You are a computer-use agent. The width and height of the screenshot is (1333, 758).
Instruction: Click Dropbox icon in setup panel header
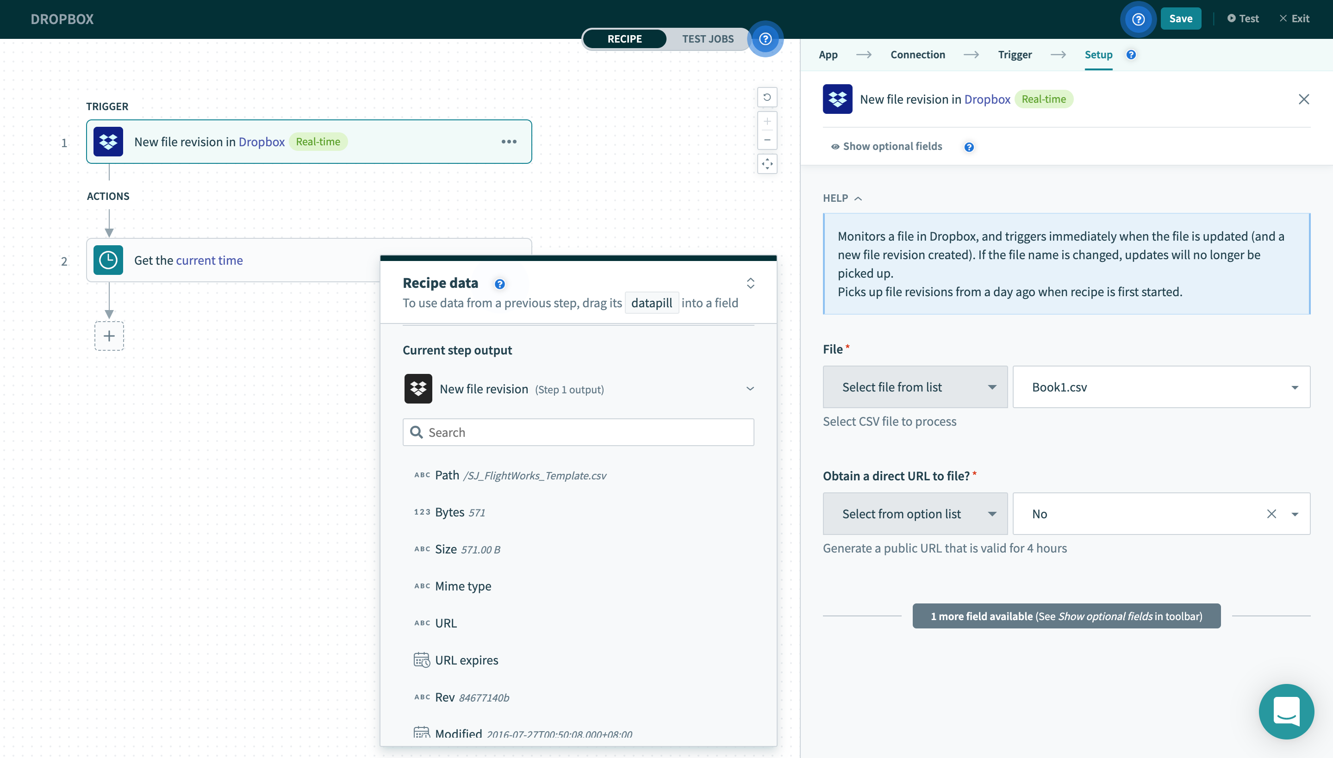tap(837, 99)
